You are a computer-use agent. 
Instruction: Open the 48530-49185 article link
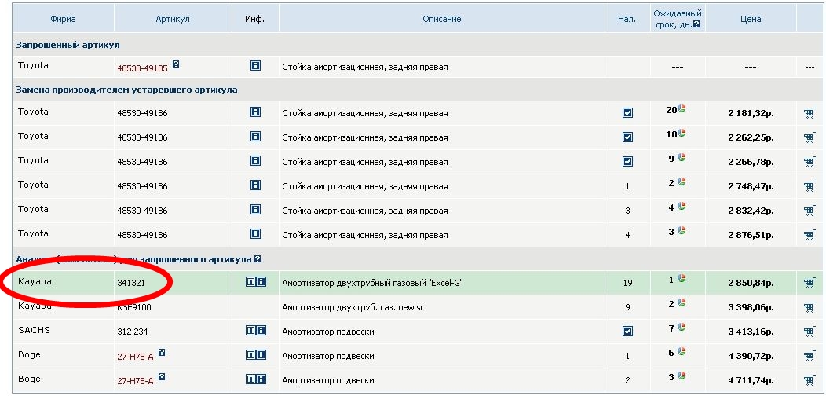[142, 68]
